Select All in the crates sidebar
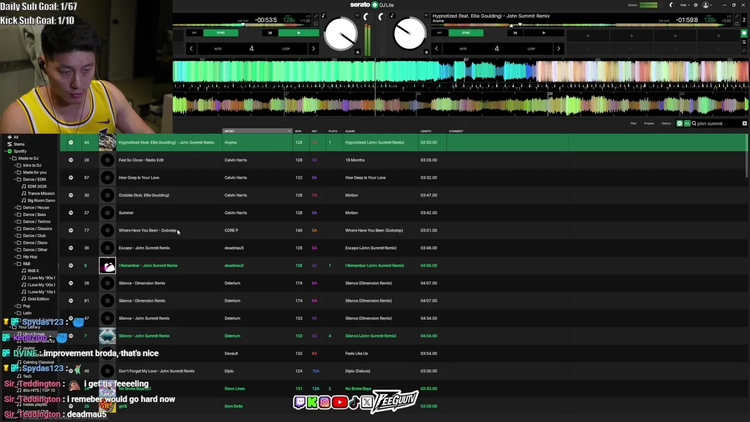 click(16, 137)
